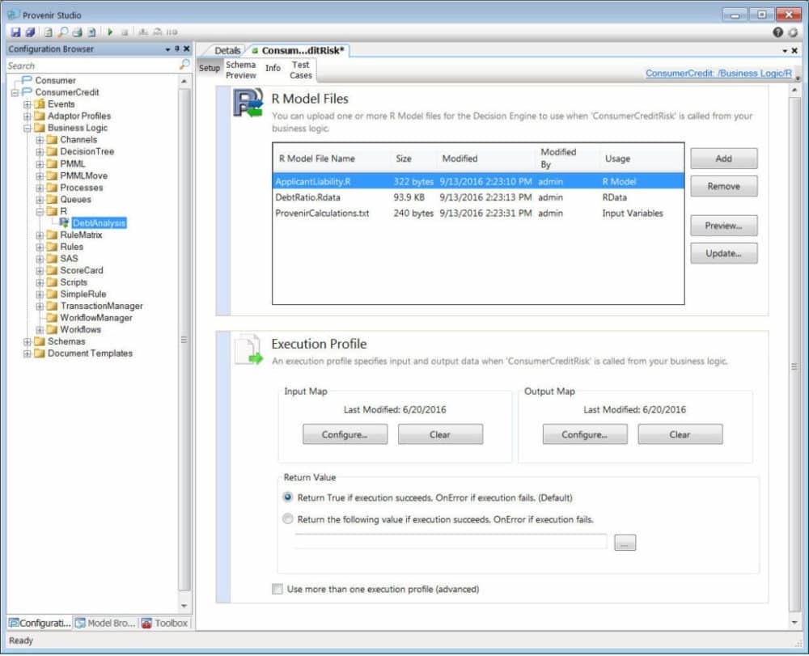Screen dimensions: 809x656
Task: Click the magnifier icon in the main toolbar
Action: tap(62, 32)
